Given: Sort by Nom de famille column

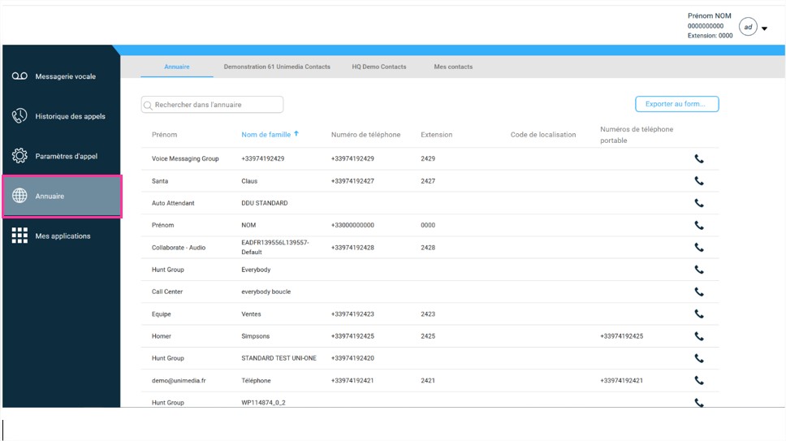Looking at the screenshot, I should pos(266,134).
